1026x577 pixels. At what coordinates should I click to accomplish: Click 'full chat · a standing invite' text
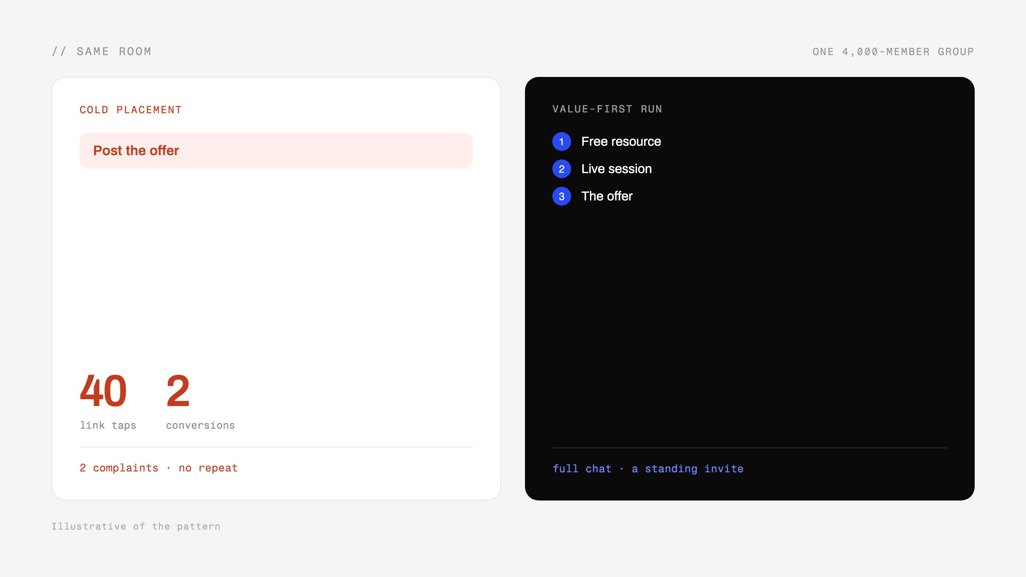(x=648, y=469)
